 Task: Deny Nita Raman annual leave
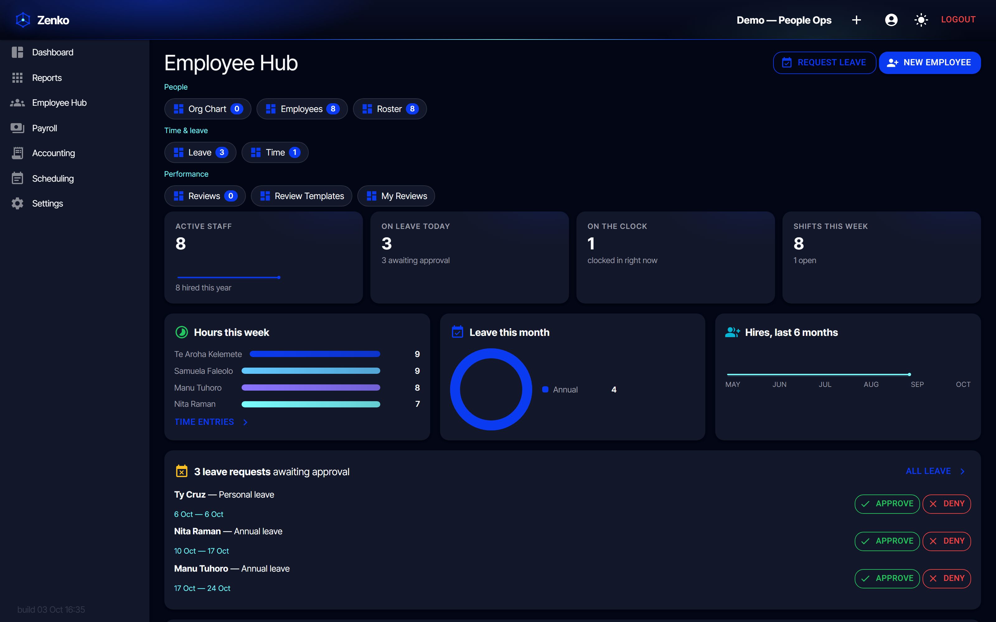947,541
